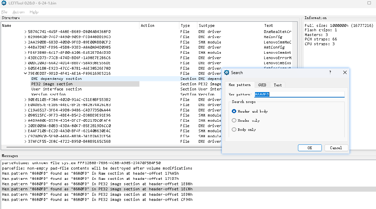
Task: Click the DxeRealtekCr text cell
Action: pyautogui.click(x=277, y=32)
